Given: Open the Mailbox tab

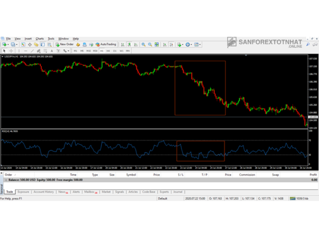Looking at the screenshot, I should click(x=91, y=192).
